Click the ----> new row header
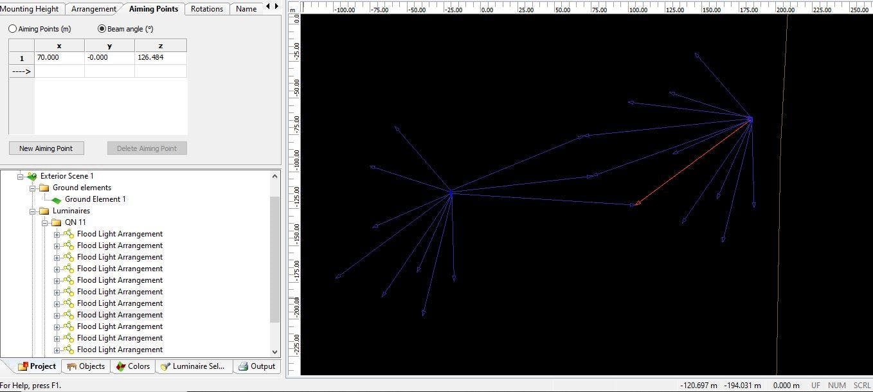 (21, 71)
